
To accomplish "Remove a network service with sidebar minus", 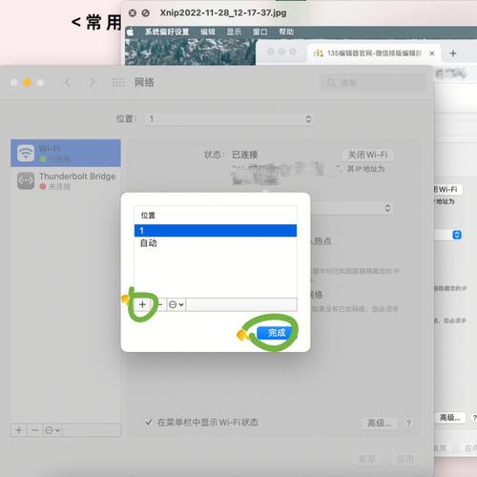I will [x=34, y=430].
